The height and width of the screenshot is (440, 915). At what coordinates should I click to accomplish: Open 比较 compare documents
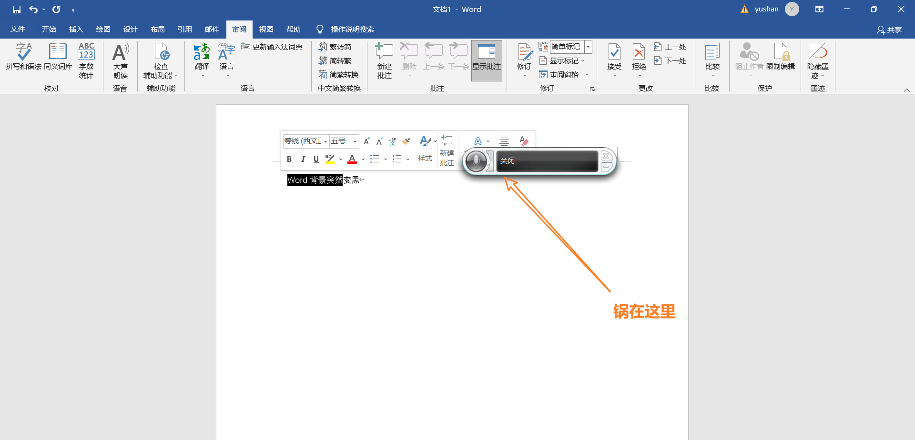(712, 60)
